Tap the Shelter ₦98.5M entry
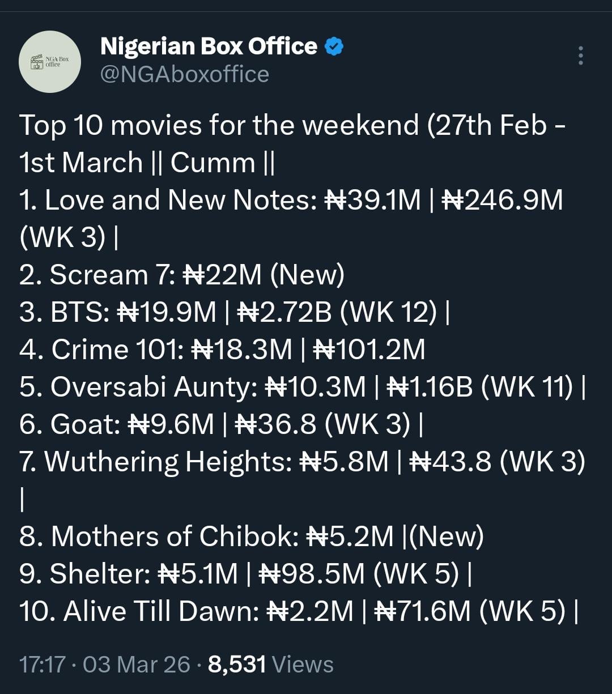This screenshot has width=612, height=694. click(245, 574)
